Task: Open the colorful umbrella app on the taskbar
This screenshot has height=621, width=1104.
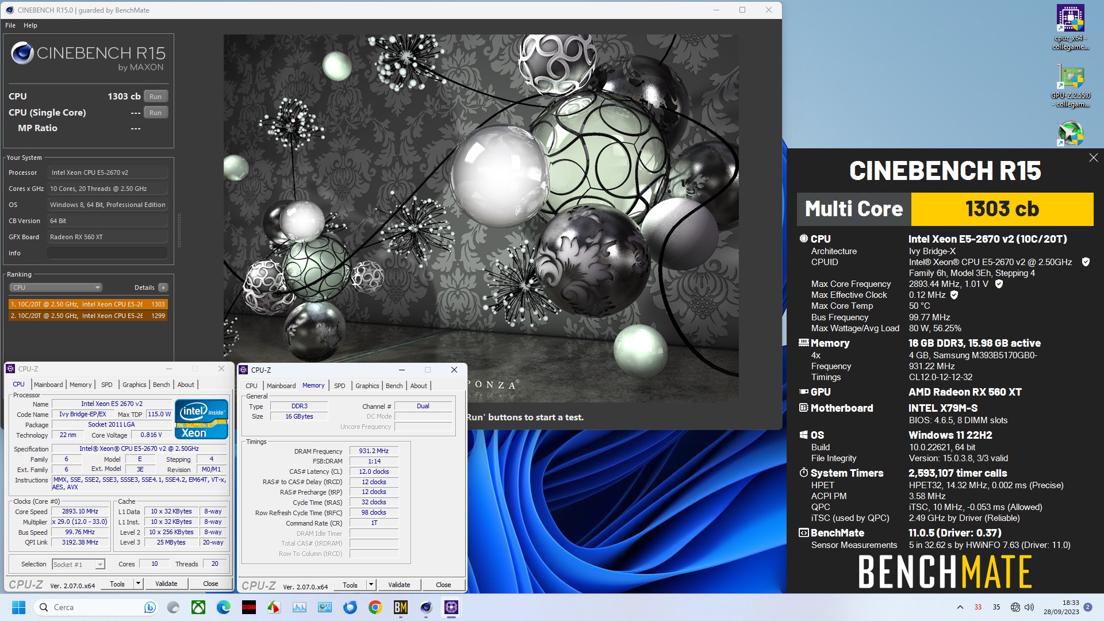Action: tap(274, 607)
